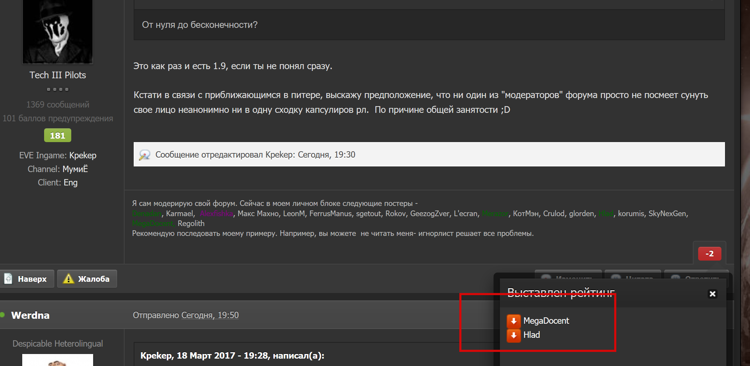Click the Werdna avatar thumbnail
Image resolution: width=750 pixels, height=366 pixels.
[x=58, y=360]
